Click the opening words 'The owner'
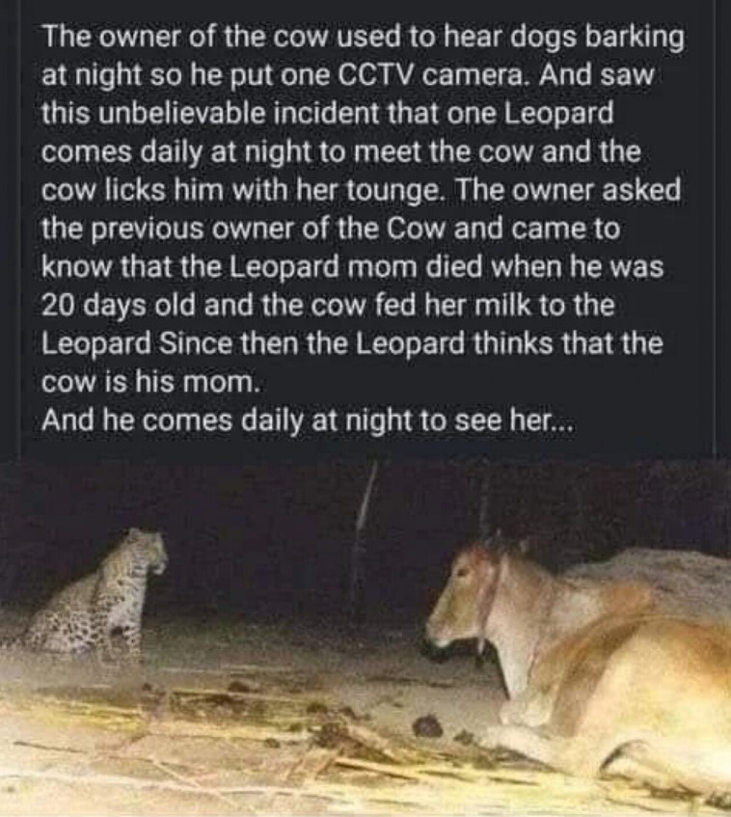The height and width of the screenshot is (817, 731). click(111, 38)
